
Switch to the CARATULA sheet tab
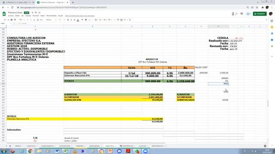[31, 146]
